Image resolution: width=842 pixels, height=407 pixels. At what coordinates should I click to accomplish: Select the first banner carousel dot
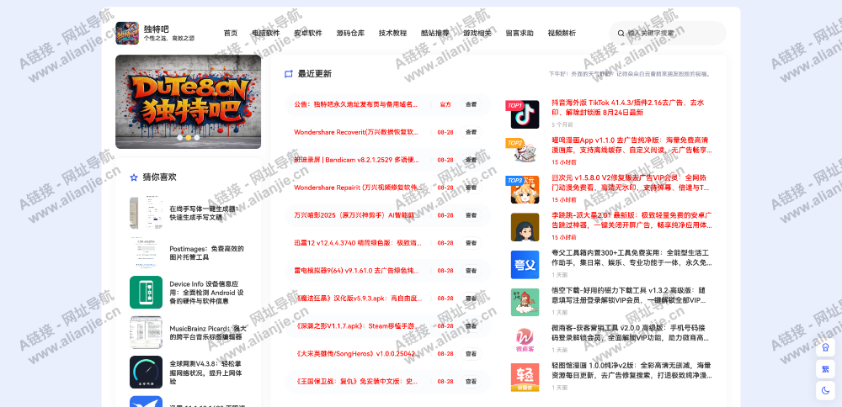(x=180, y=137)
